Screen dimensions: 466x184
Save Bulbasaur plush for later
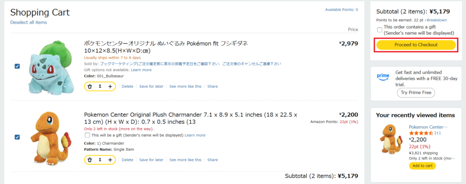[x=151, y=86]
